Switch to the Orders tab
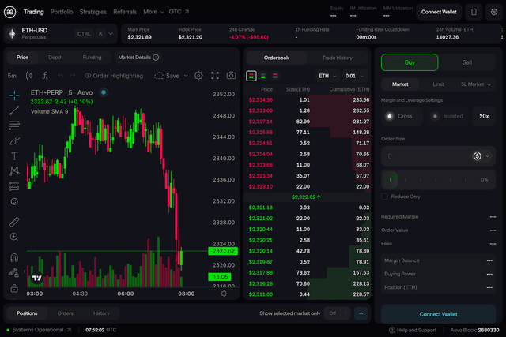 tap(65, 313)
